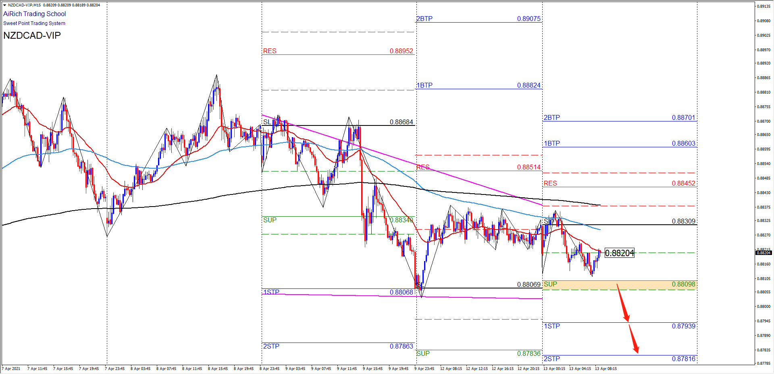The width and height of the screenshot is (774, 374).
Task: Click the 0.89075 price value
Action: 529,19
